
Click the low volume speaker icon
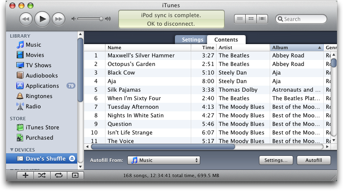click(x=73, y=19)
